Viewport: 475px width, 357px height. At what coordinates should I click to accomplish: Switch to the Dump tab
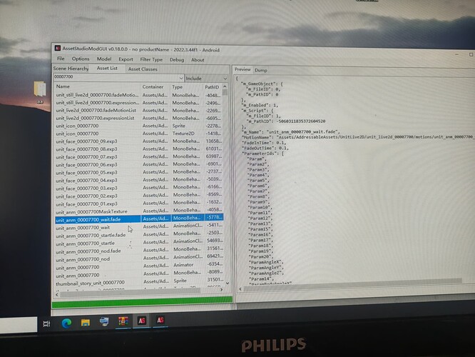click(261, 71)
